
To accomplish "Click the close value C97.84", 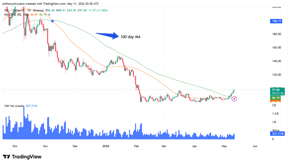I will coord(82,10).
